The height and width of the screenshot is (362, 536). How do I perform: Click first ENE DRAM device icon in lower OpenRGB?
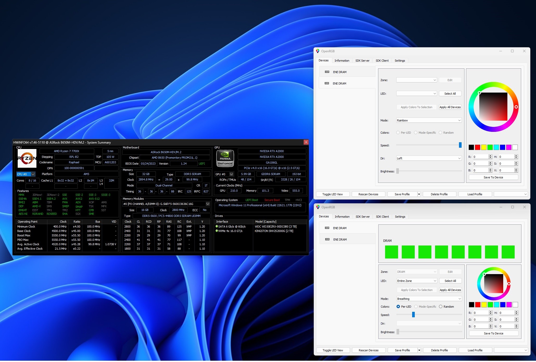point(327,228)
